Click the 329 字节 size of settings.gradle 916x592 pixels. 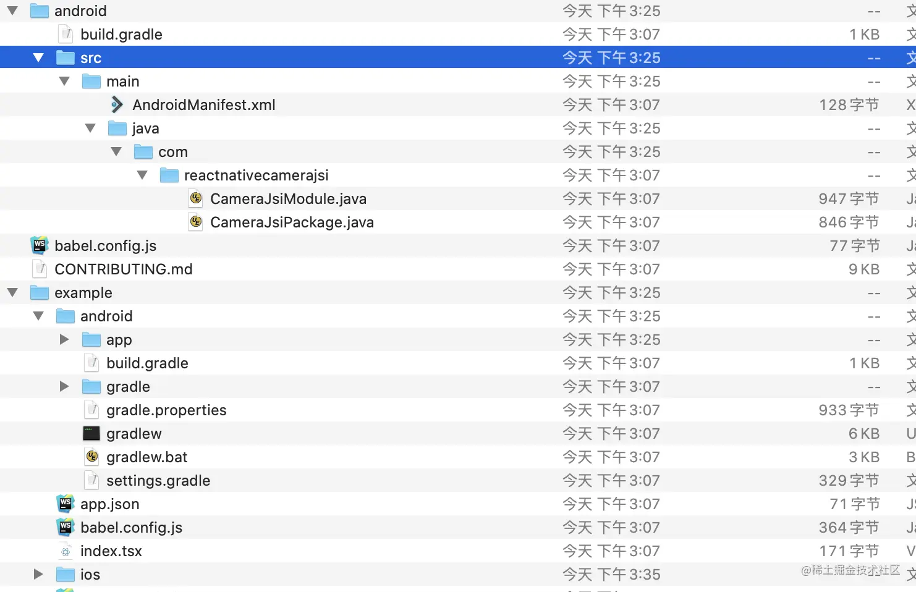(x=849, y=480)
